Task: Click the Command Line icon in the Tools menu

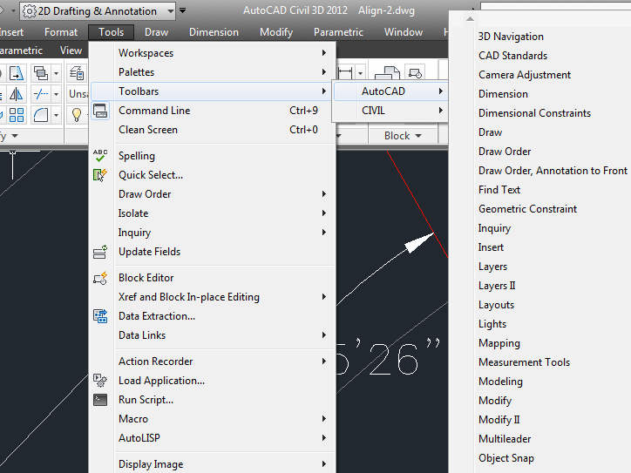Action: [100, 111]
